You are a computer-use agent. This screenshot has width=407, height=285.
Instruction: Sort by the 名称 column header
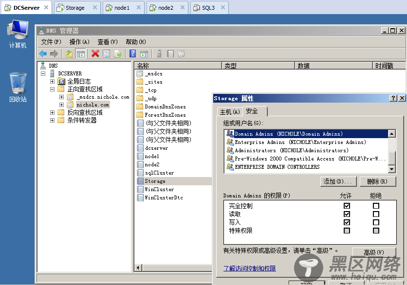pyautogui.click(x=178, y=66)
